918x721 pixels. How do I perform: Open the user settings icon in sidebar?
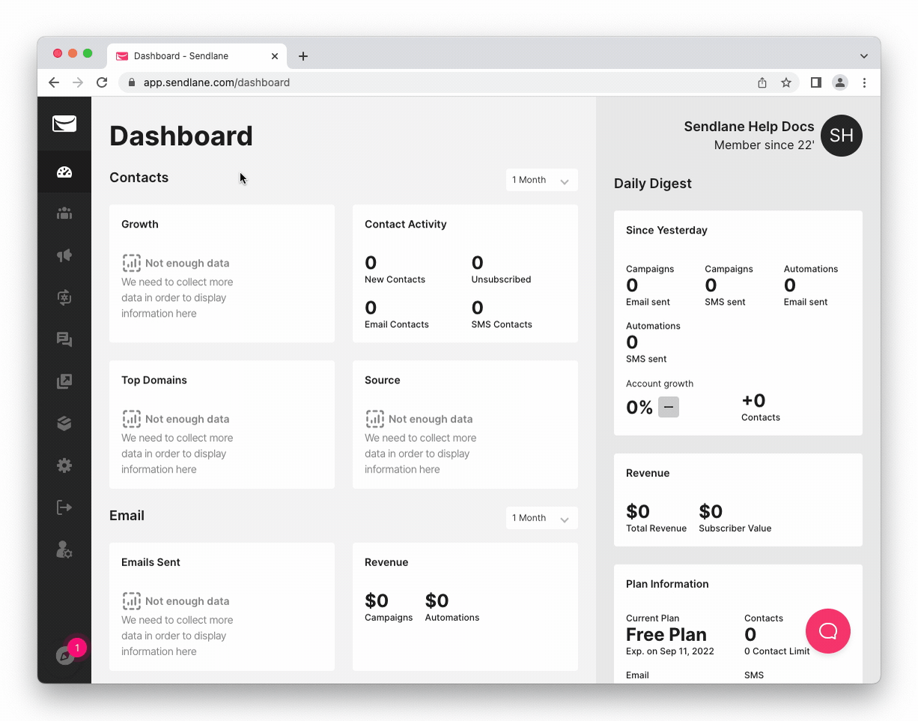coord(64,550)
